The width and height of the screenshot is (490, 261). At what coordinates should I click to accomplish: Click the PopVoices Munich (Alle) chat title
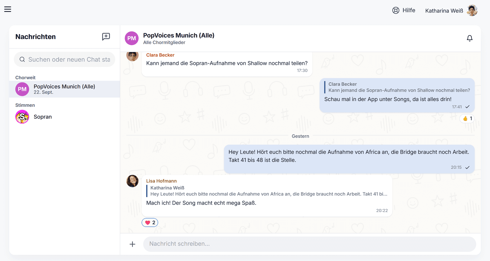(x=179, y=35)
